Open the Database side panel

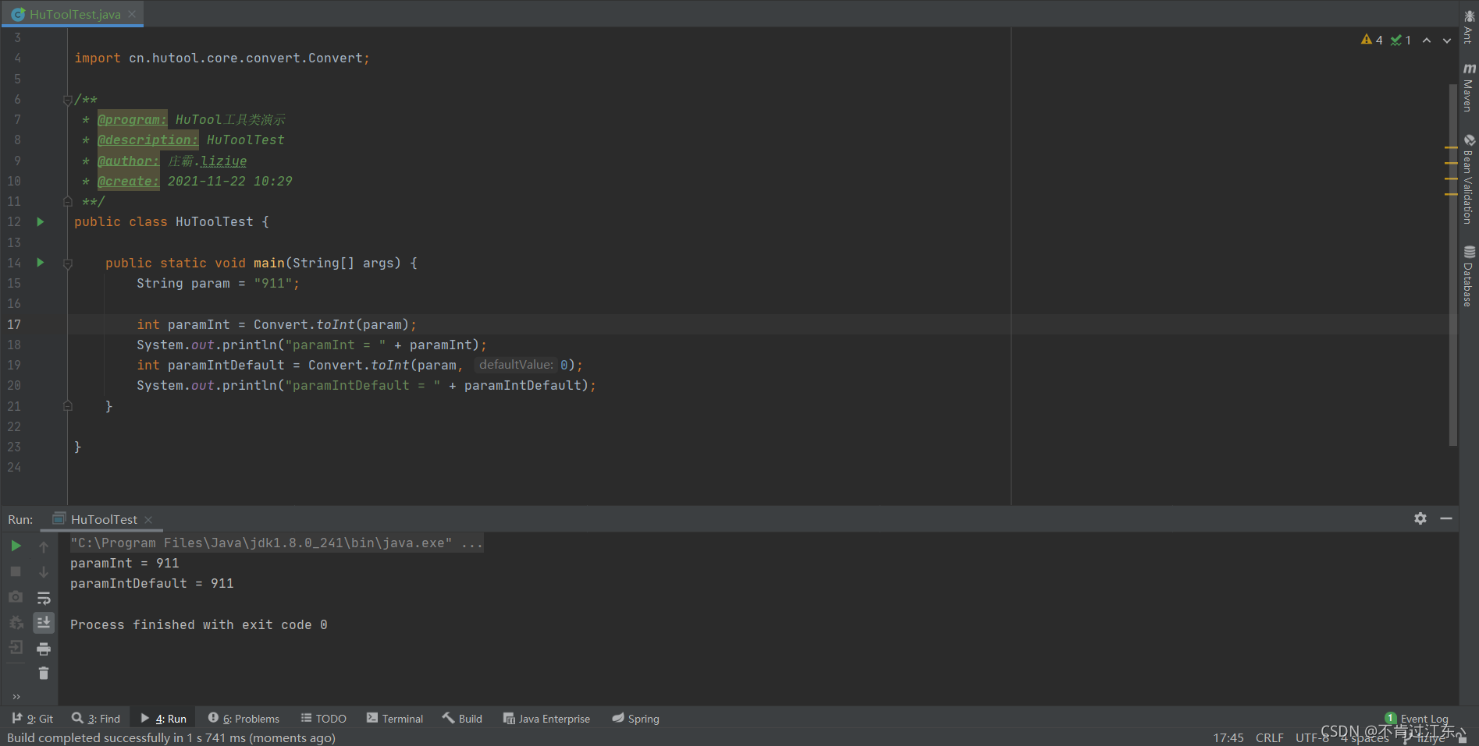pos(1469,276)
